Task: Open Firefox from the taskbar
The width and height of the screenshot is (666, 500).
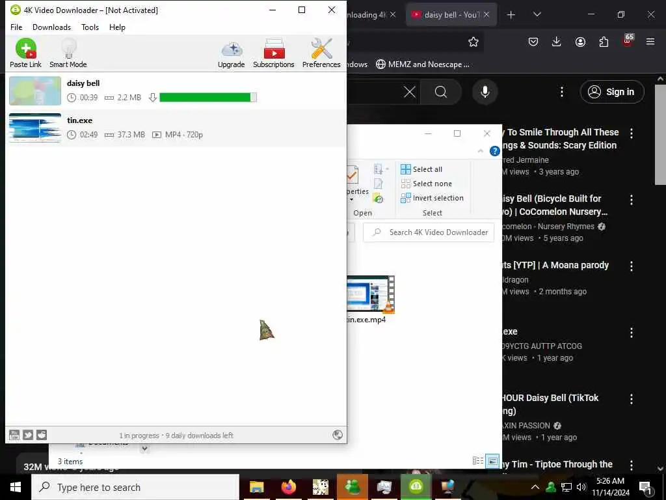Action: pyautogui.click(x=288, y=487)
